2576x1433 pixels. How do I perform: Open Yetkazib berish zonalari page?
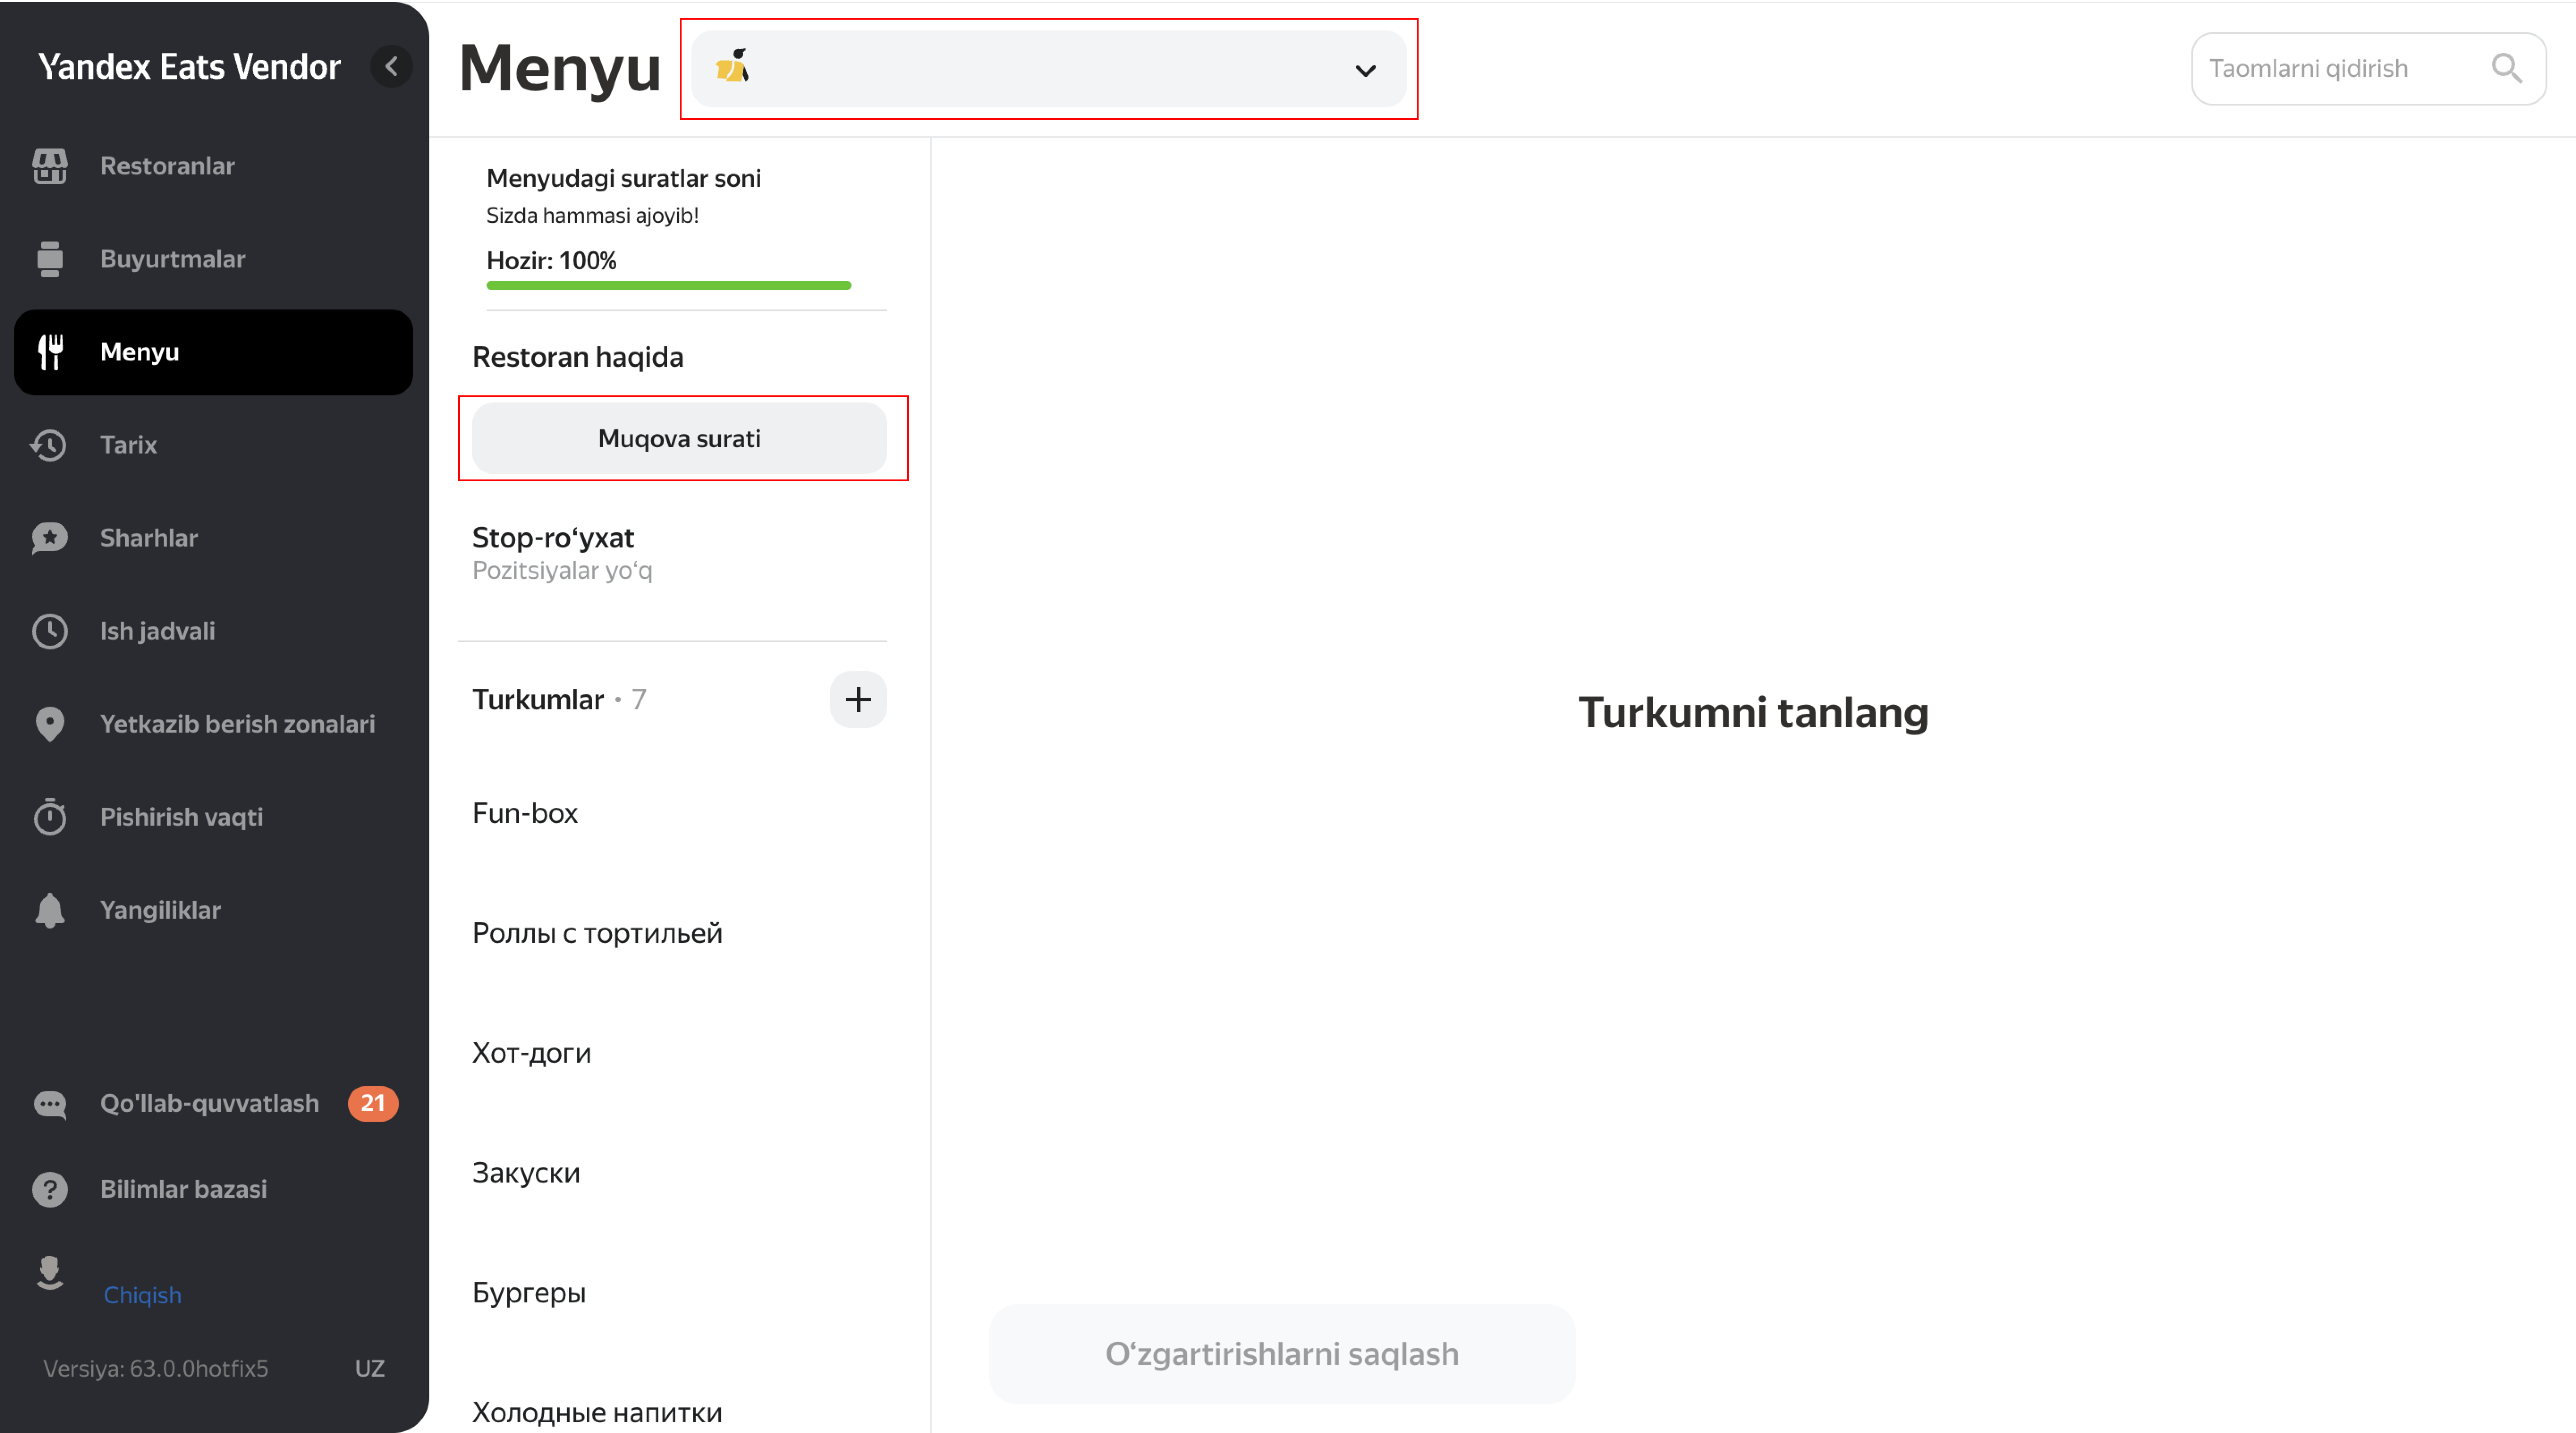237,724
